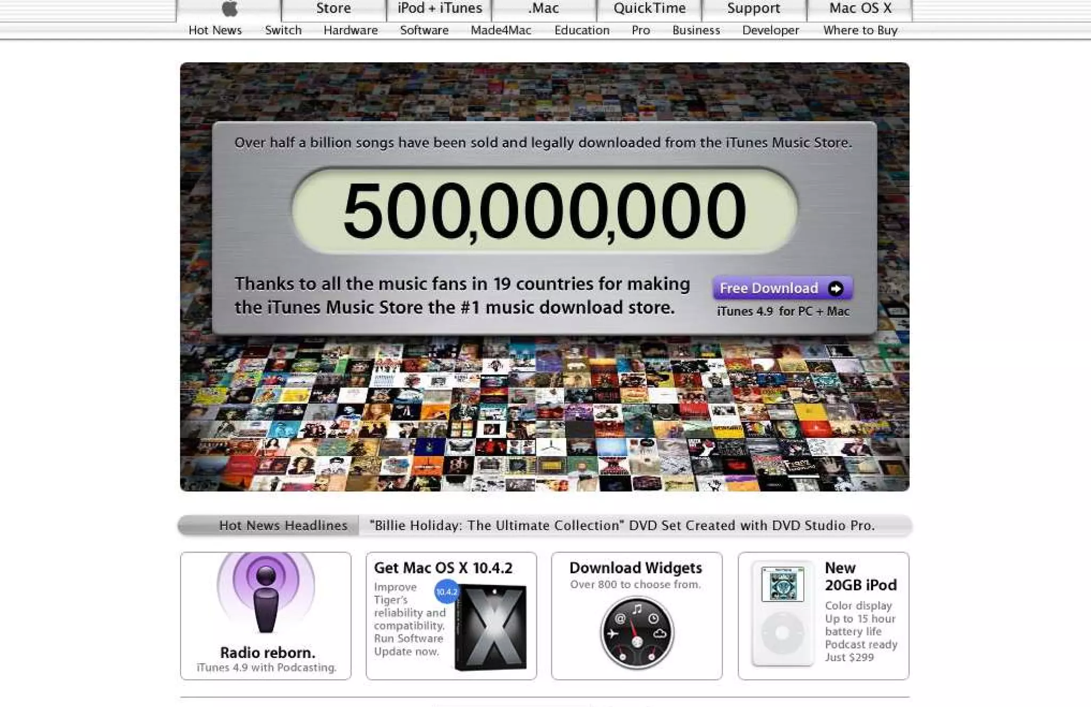Click the iTunes 4.9 for PC + Mac text

pyautogui.click(x=783, y=311)
